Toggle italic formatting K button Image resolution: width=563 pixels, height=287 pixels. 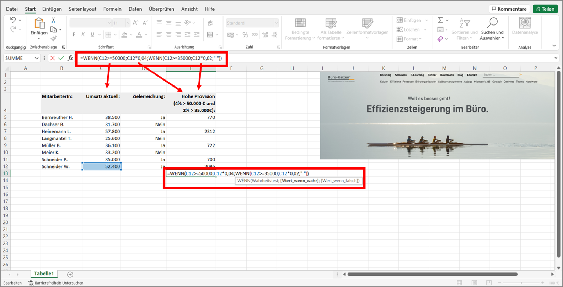pos(83,34)
